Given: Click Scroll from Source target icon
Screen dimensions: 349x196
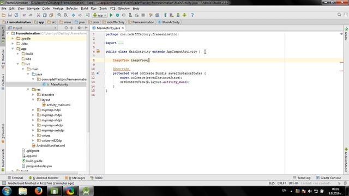Looking at the screenshot, I should [66, 28].
